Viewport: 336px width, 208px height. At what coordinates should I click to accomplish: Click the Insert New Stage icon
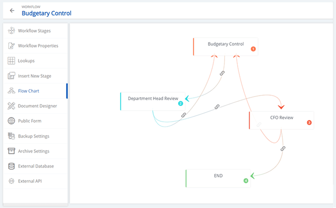12,76
